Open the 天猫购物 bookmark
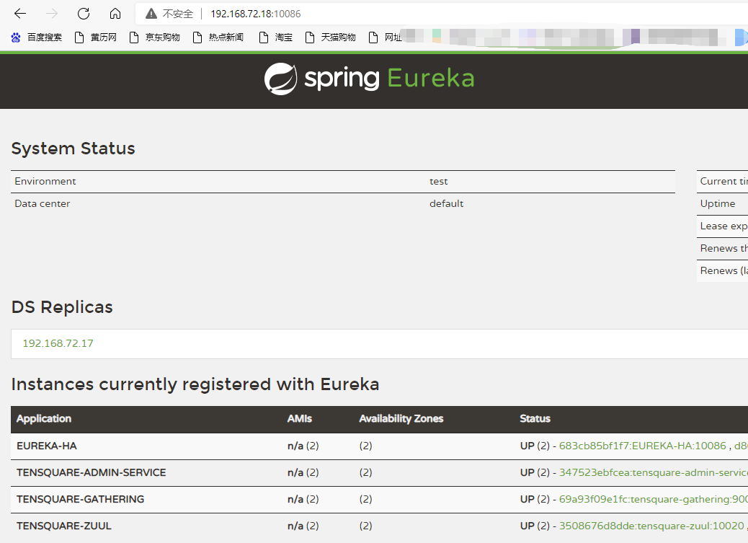Screen dimensions: 748x543 [x=331, y=37]
